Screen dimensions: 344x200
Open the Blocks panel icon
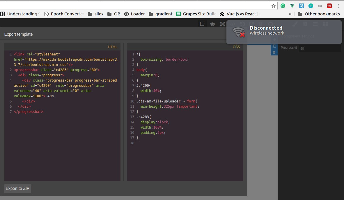pyautogui.click(x=325, y=24)
